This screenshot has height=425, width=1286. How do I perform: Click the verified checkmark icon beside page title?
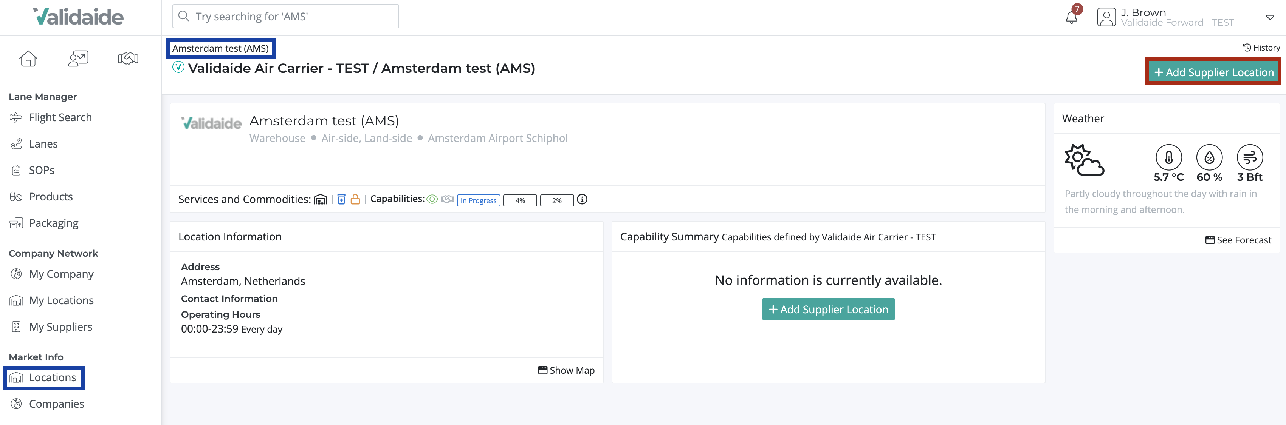coord(178,67)
